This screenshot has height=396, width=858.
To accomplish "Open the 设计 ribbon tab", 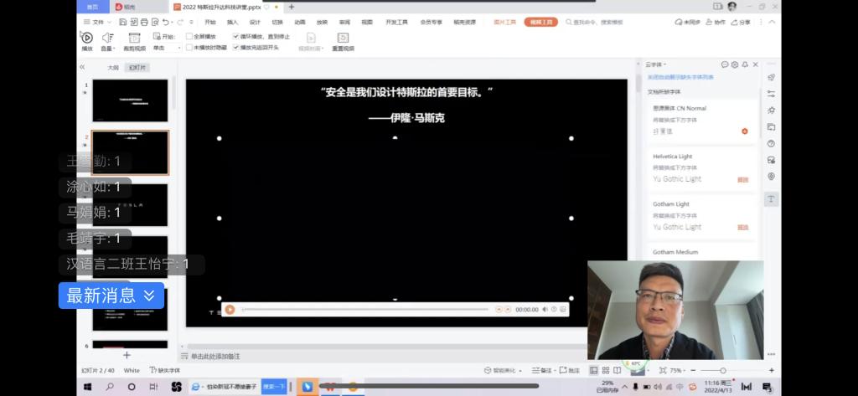I will (255, 22).
